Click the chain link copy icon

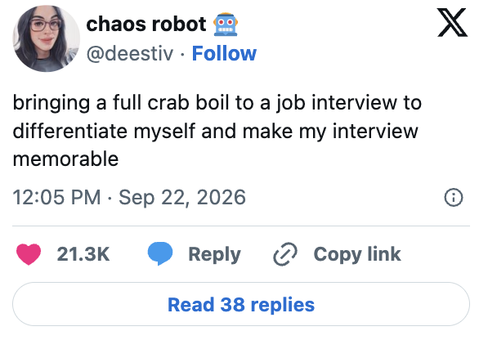(284, 254)
